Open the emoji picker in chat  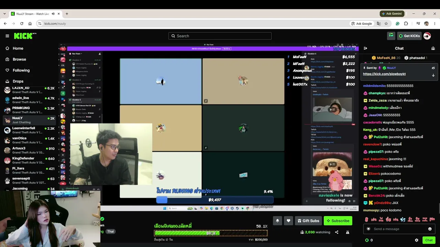(430, 229)
